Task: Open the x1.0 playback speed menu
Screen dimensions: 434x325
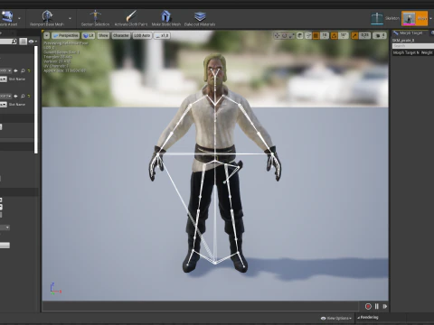Action: point(162,35)
